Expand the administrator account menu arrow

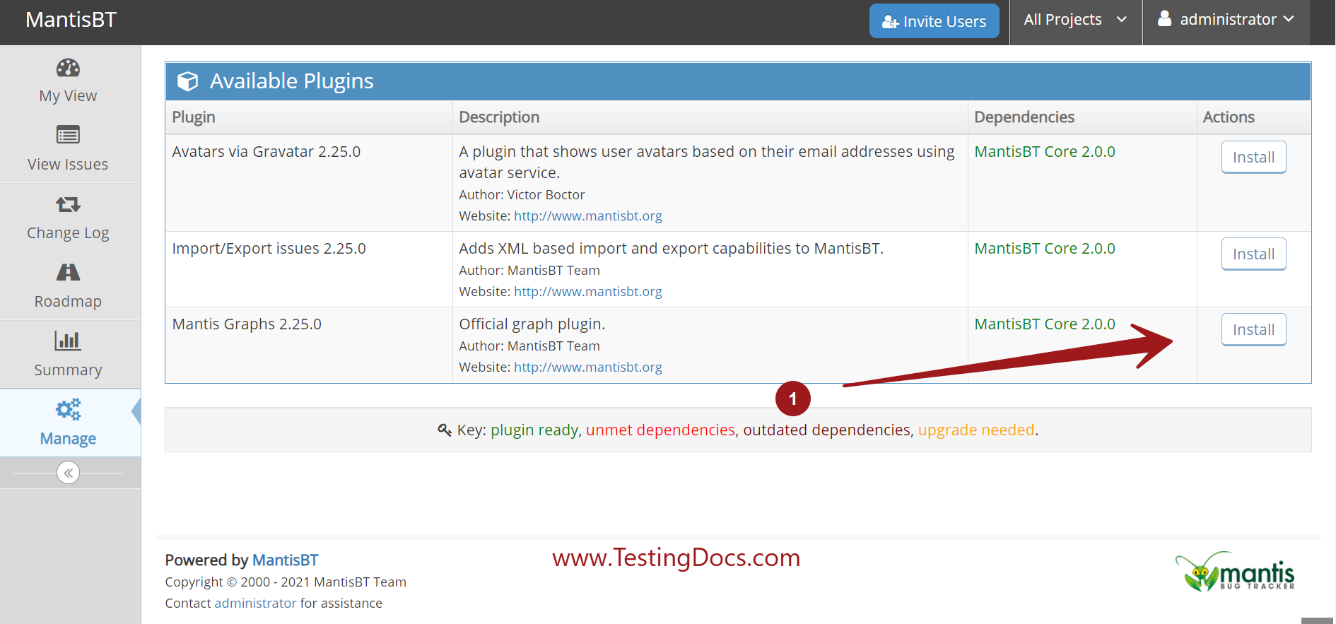click(1289, 19)
